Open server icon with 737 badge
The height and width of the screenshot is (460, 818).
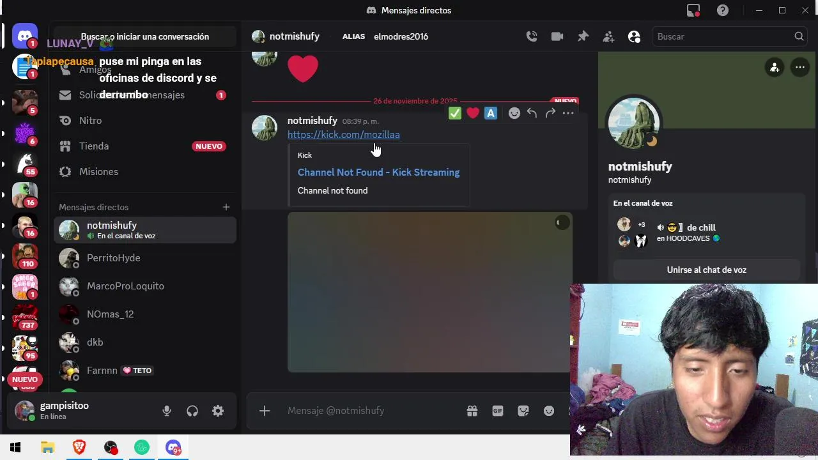coord(25,318)
